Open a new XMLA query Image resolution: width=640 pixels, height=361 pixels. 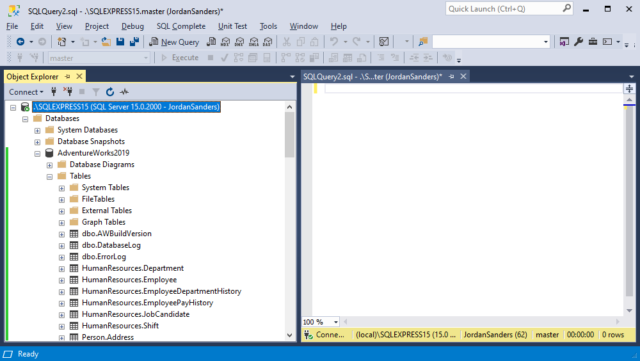click(x=253, y=42)
